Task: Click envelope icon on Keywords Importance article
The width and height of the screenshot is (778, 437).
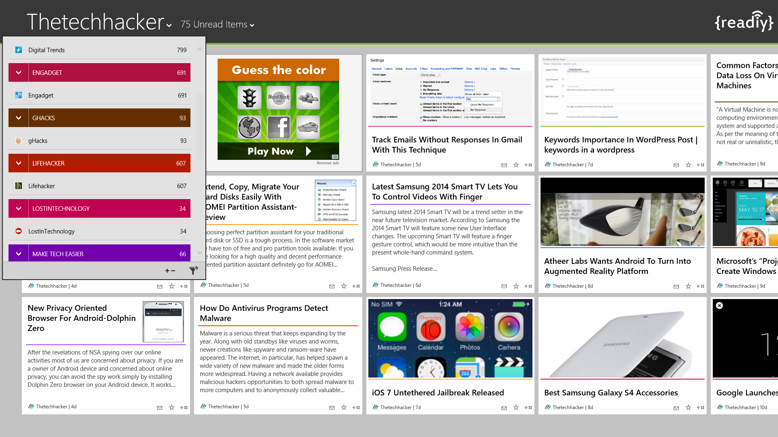Action: click(x=676, y=165)
